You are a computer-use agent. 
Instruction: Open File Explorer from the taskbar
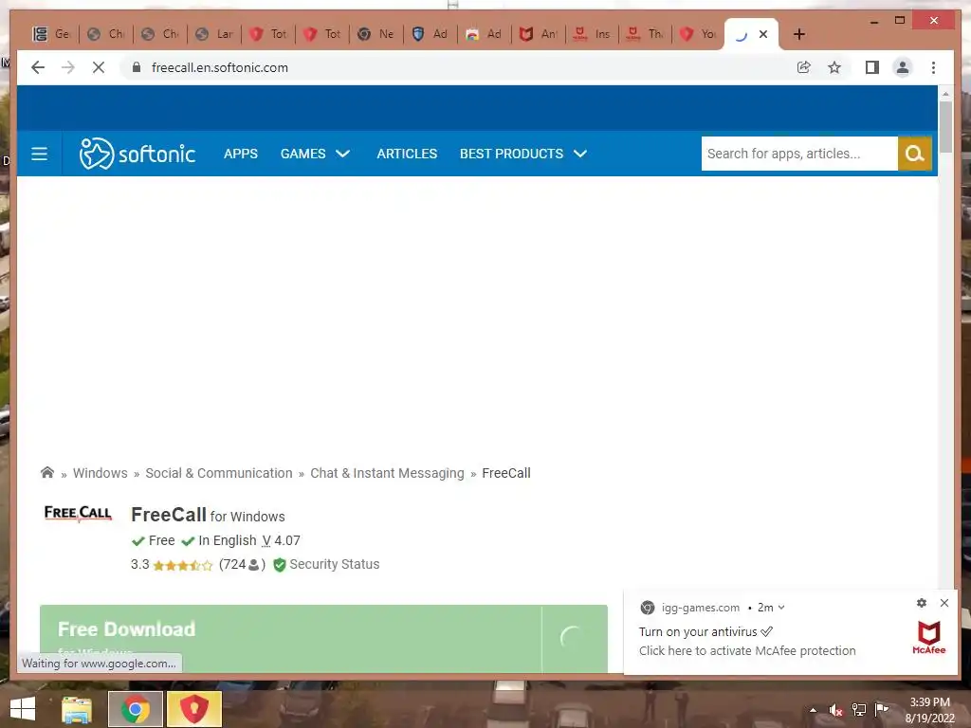[77, 709]
